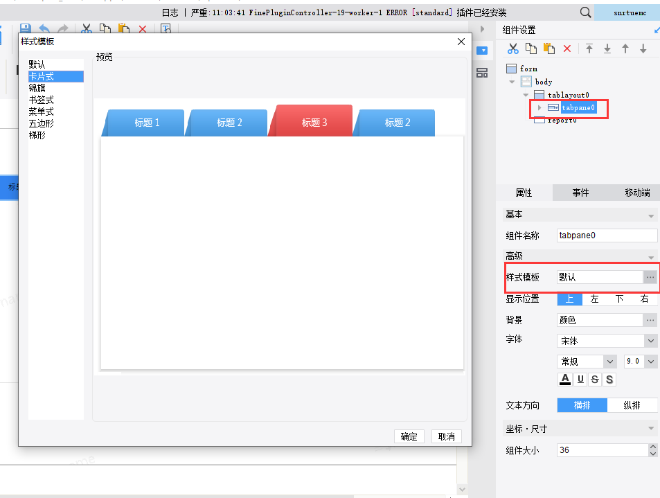This screenshot has height=498, width=660.
Task: Toggle the strikethrough font style
Action: tap(595, 380)
